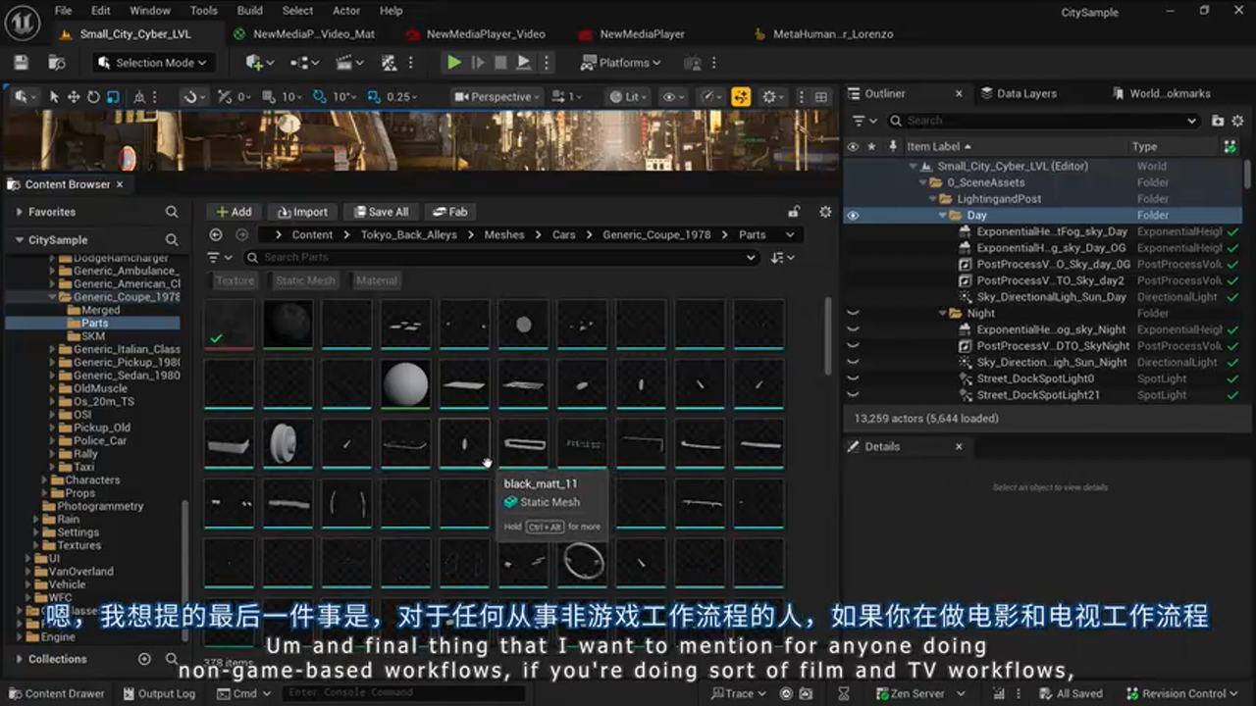Click the Save All button

click(381, 212)
